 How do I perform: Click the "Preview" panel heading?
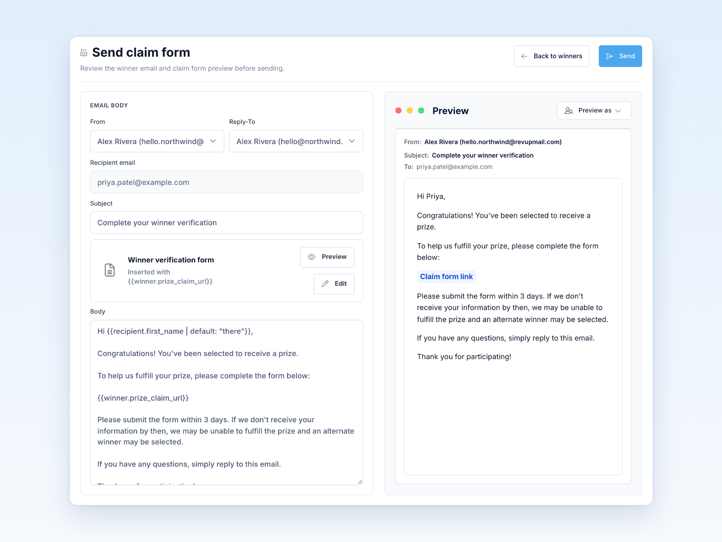(450, 111)
